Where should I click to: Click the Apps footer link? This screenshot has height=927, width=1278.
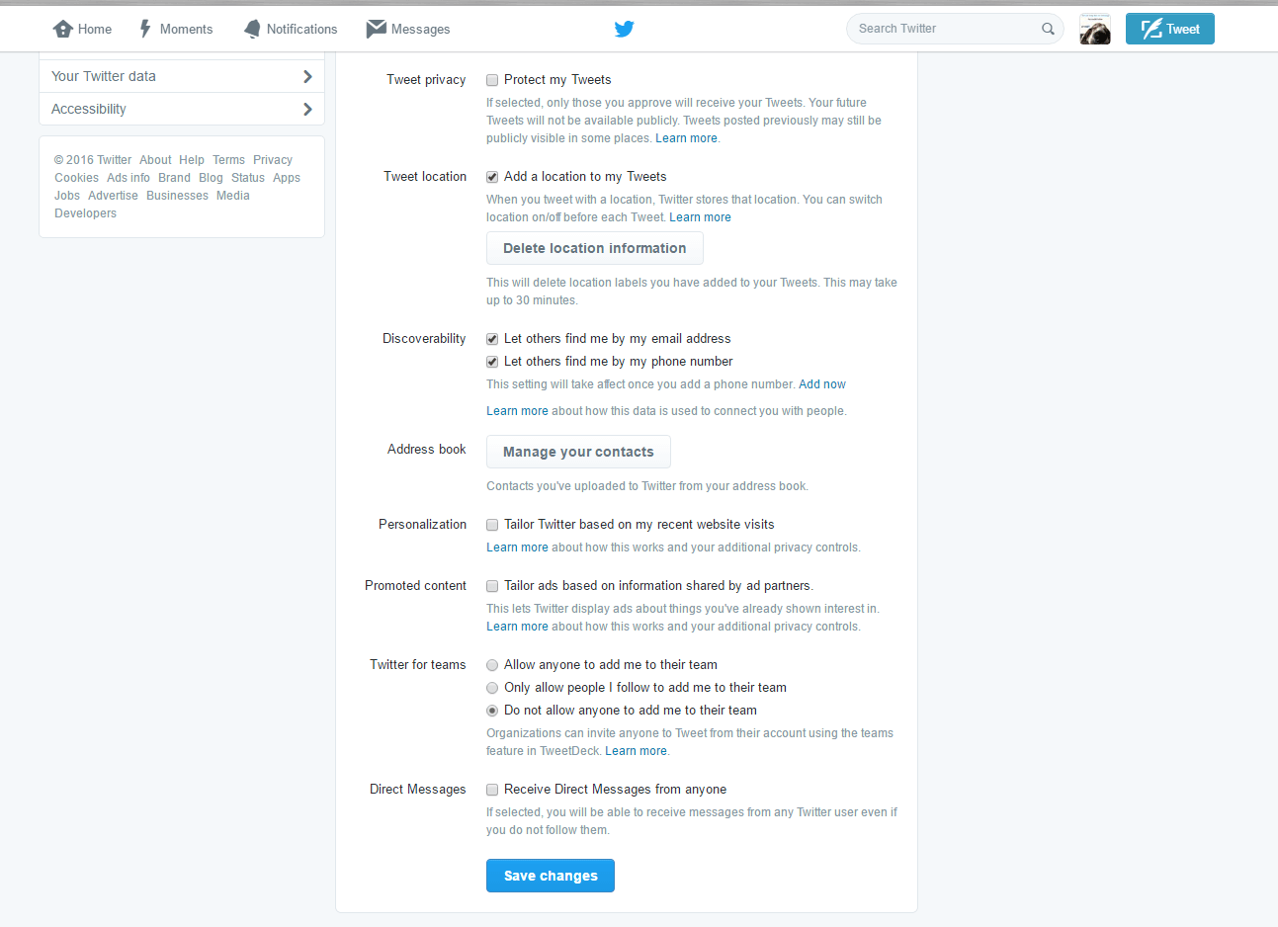pos(287,178)
